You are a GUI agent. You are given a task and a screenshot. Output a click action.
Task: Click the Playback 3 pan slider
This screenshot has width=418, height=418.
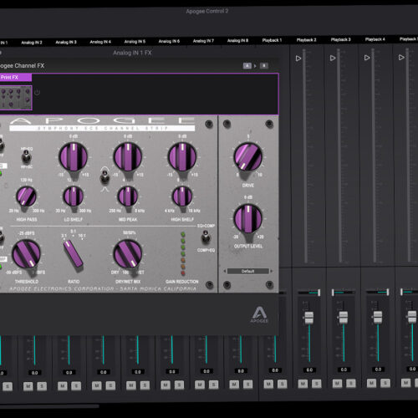coord(344,293)
